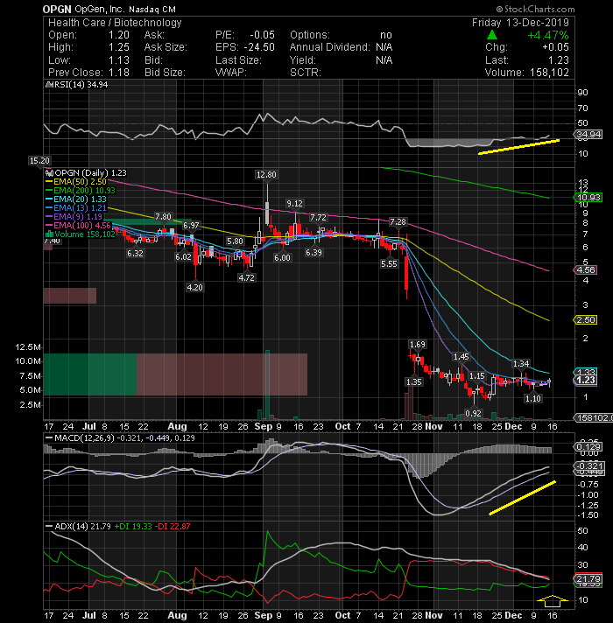Click the 'EMA(200) 10.93' legend entry
613x623 pixels.
click(81, 191)
